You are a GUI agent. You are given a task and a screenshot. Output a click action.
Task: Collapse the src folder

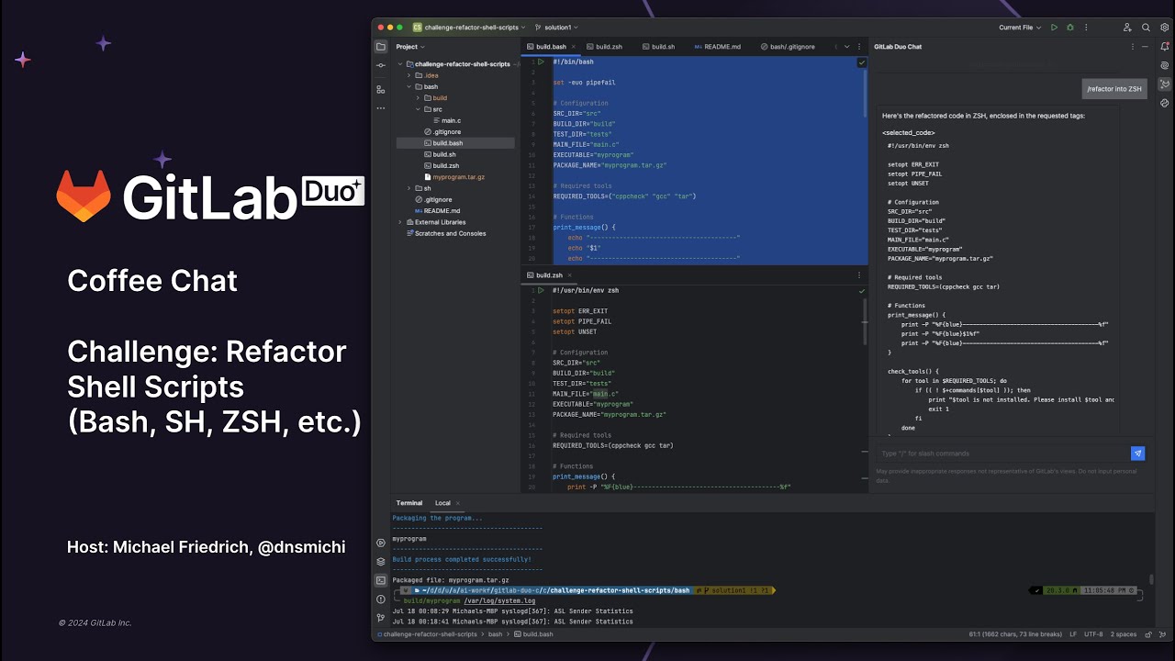coord(418,109)
